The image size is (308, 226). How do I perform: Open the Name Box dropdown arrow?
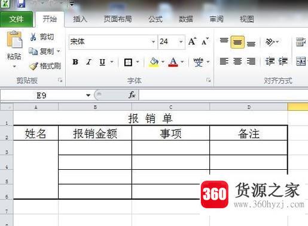[x=88, y=95]
